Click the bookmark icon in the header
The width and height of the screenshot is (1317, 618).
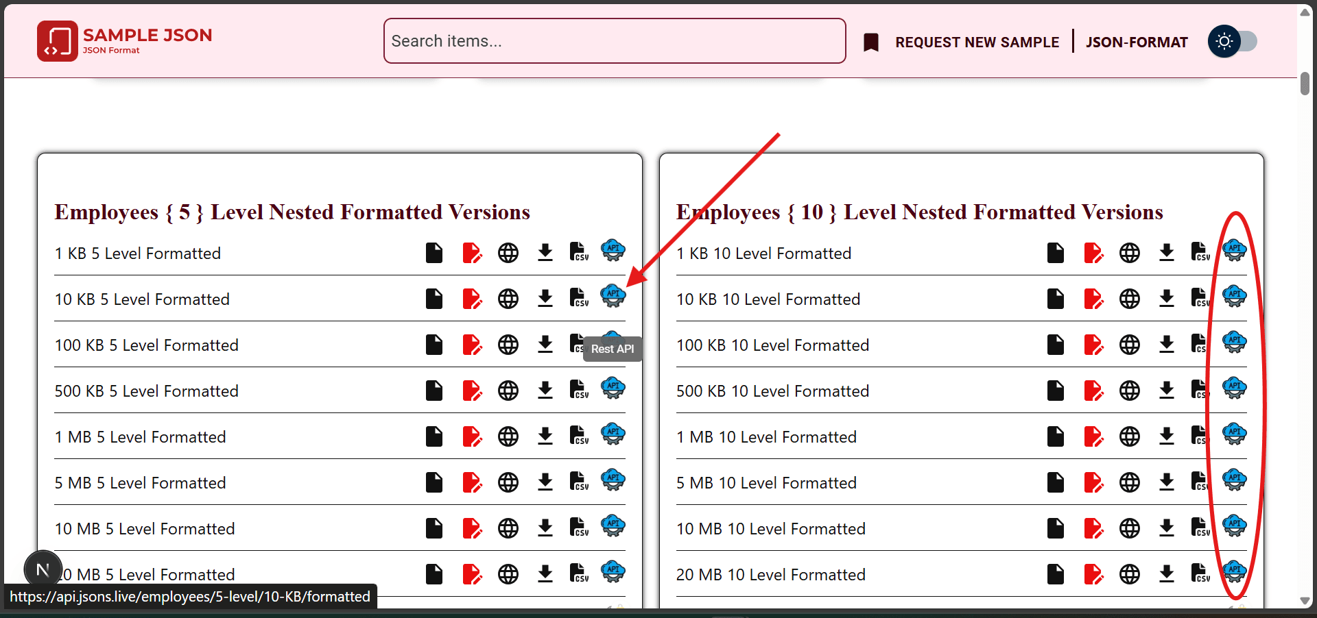[871, 42]
